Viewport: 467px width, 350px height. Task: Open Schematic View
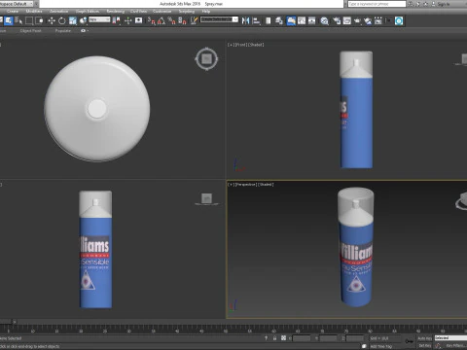(x=312, y=20)
